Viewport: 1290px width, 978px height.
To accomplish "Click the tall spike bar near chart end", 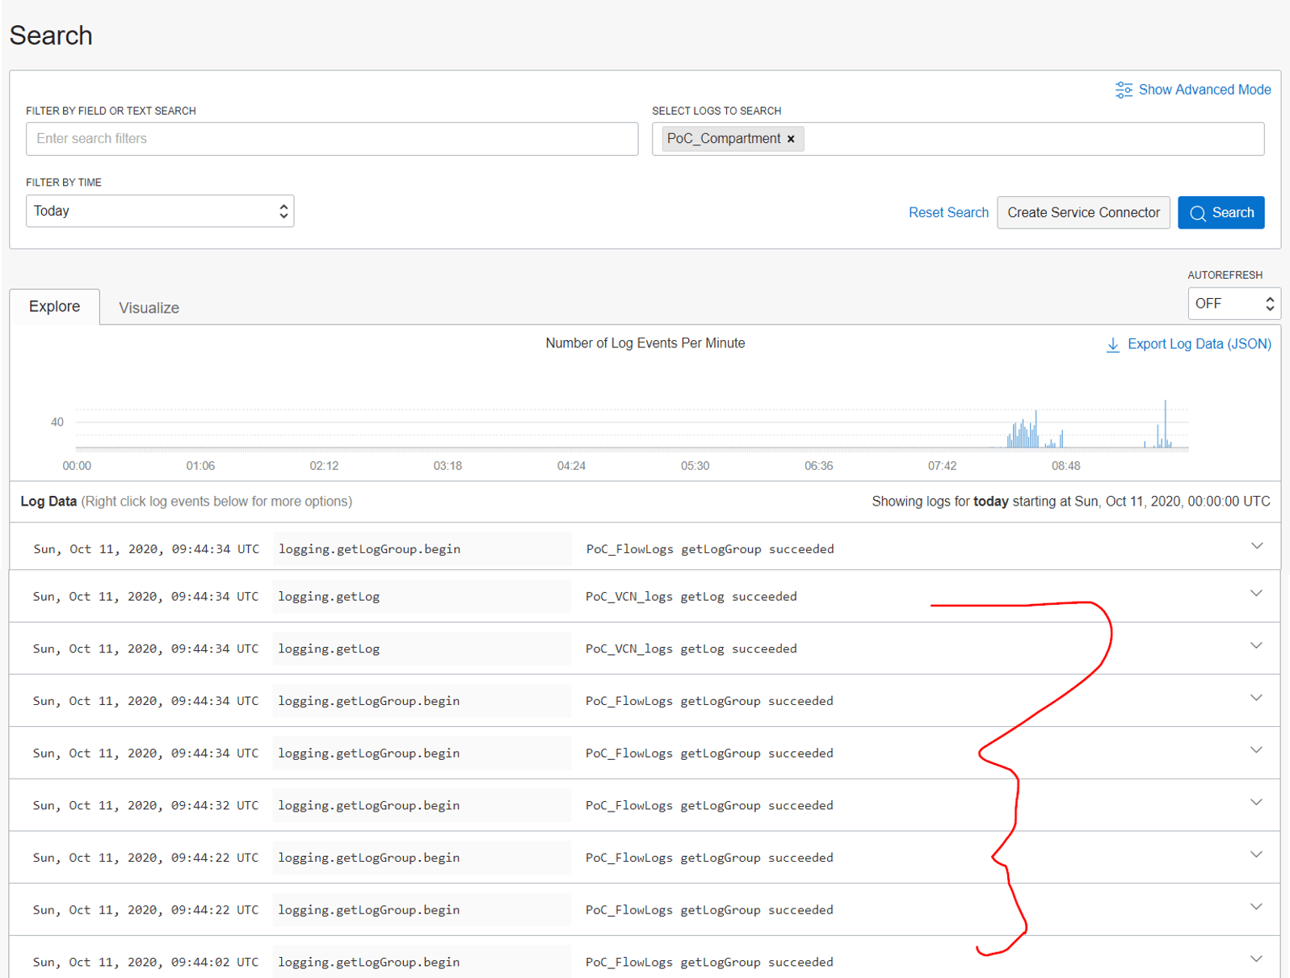I will [x=1165, y=424].
